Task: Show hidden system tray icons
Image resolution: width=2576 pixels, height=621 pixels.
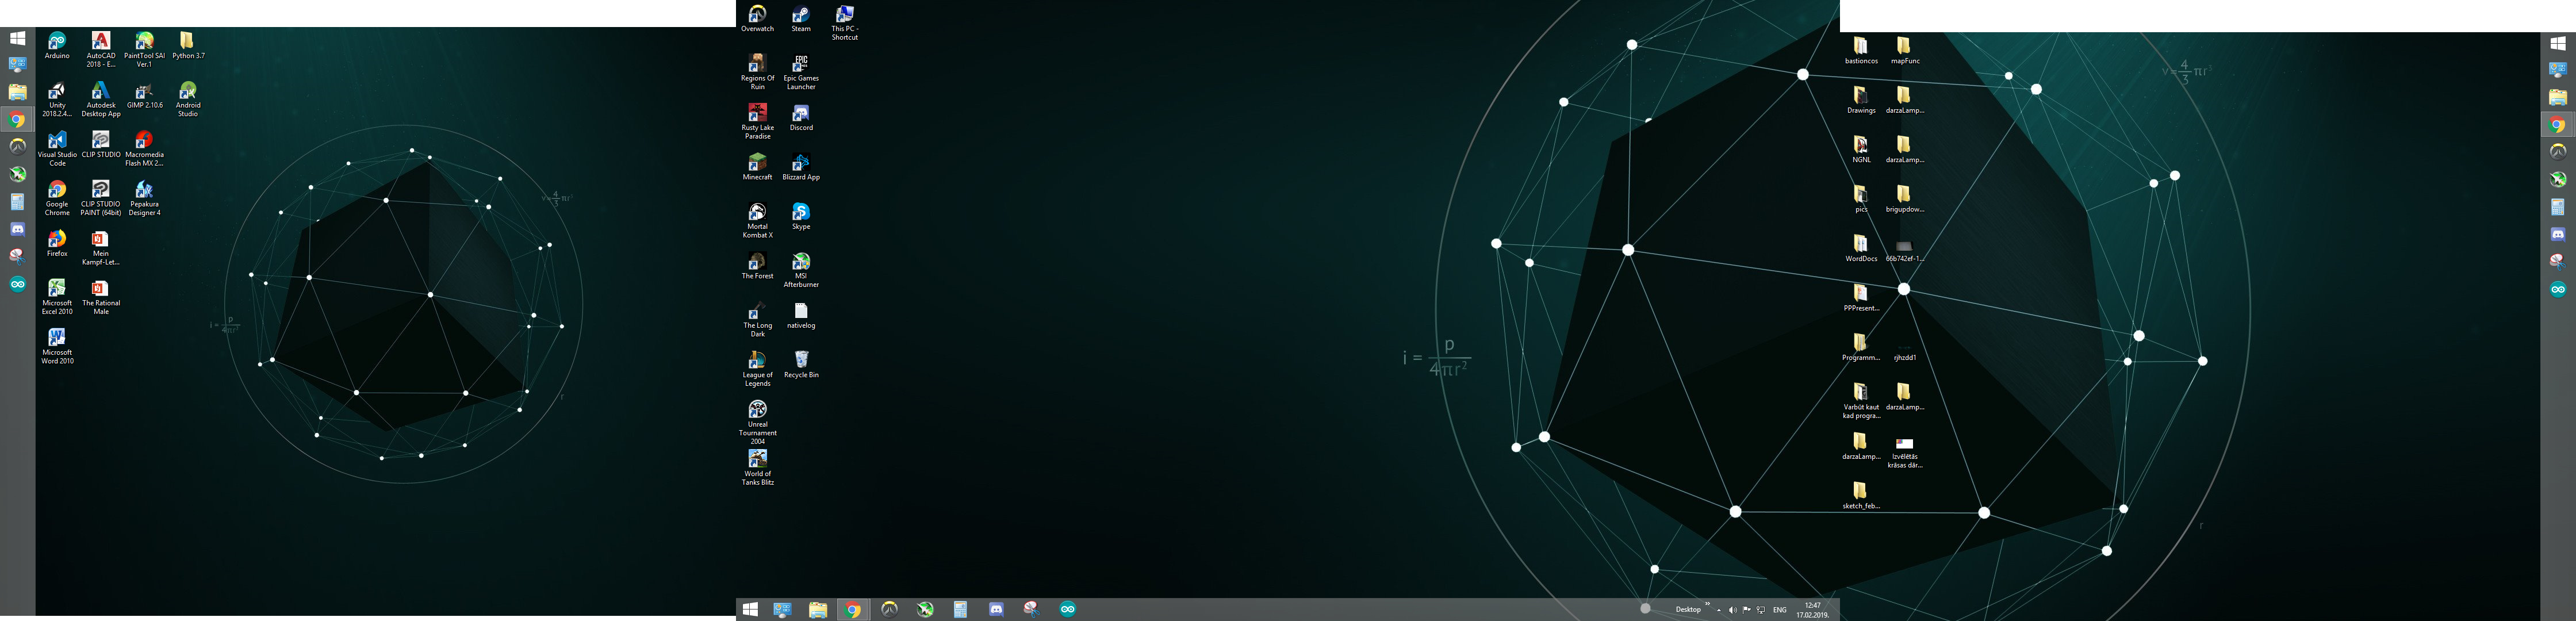Action: pos(1719,610)
